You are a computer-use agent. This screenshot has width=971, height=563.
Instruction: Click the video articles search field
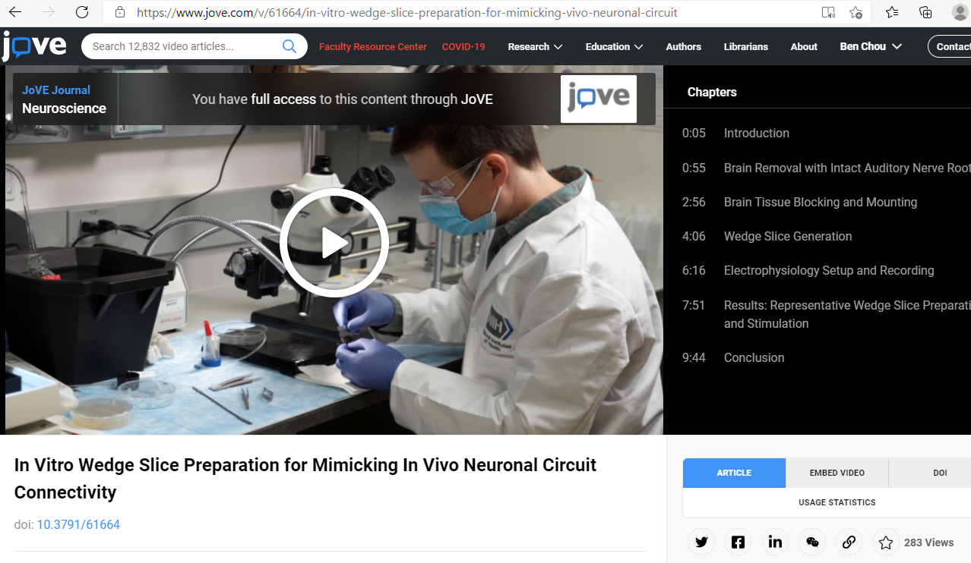point(182,46)
